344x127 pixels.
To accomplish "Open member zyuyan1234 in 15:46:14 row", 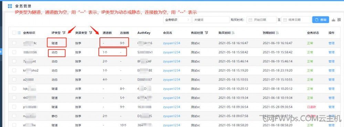I will 171,62.
